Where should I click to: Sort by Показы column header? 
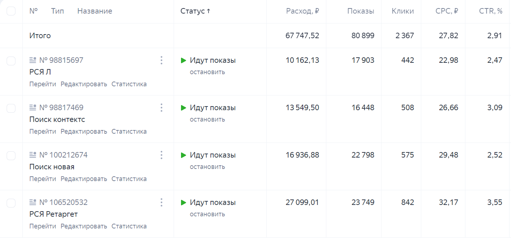pyautogui.click(x=361, y=11)
